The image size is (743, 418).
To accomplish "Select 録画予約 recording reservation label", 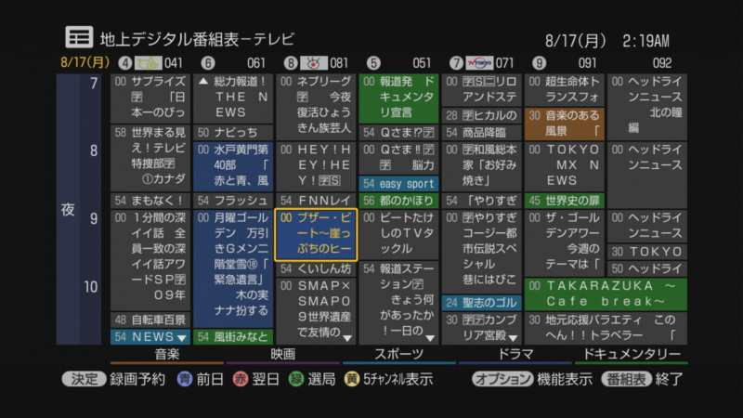I will point(137,379).
